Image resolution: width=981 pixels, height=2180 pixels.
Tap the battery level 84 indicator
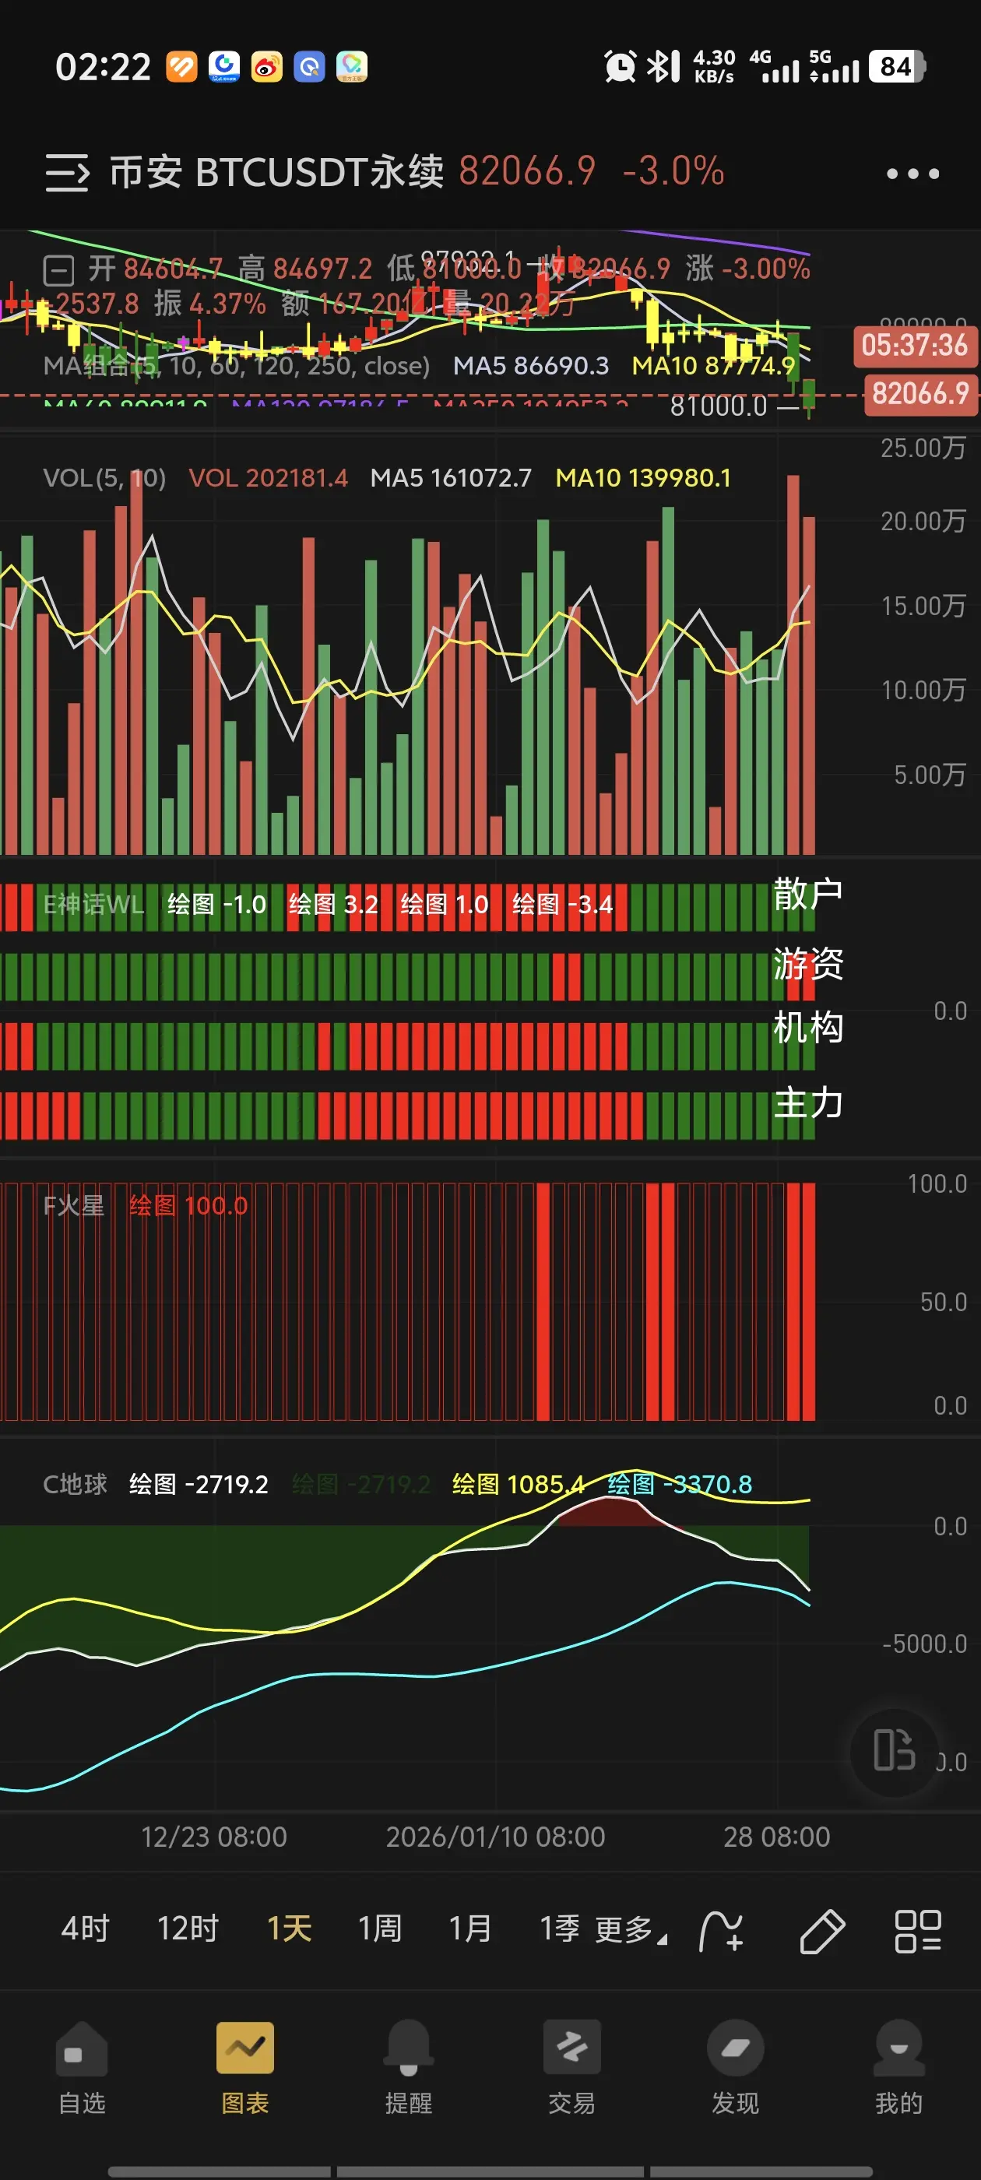click(897, 66)
